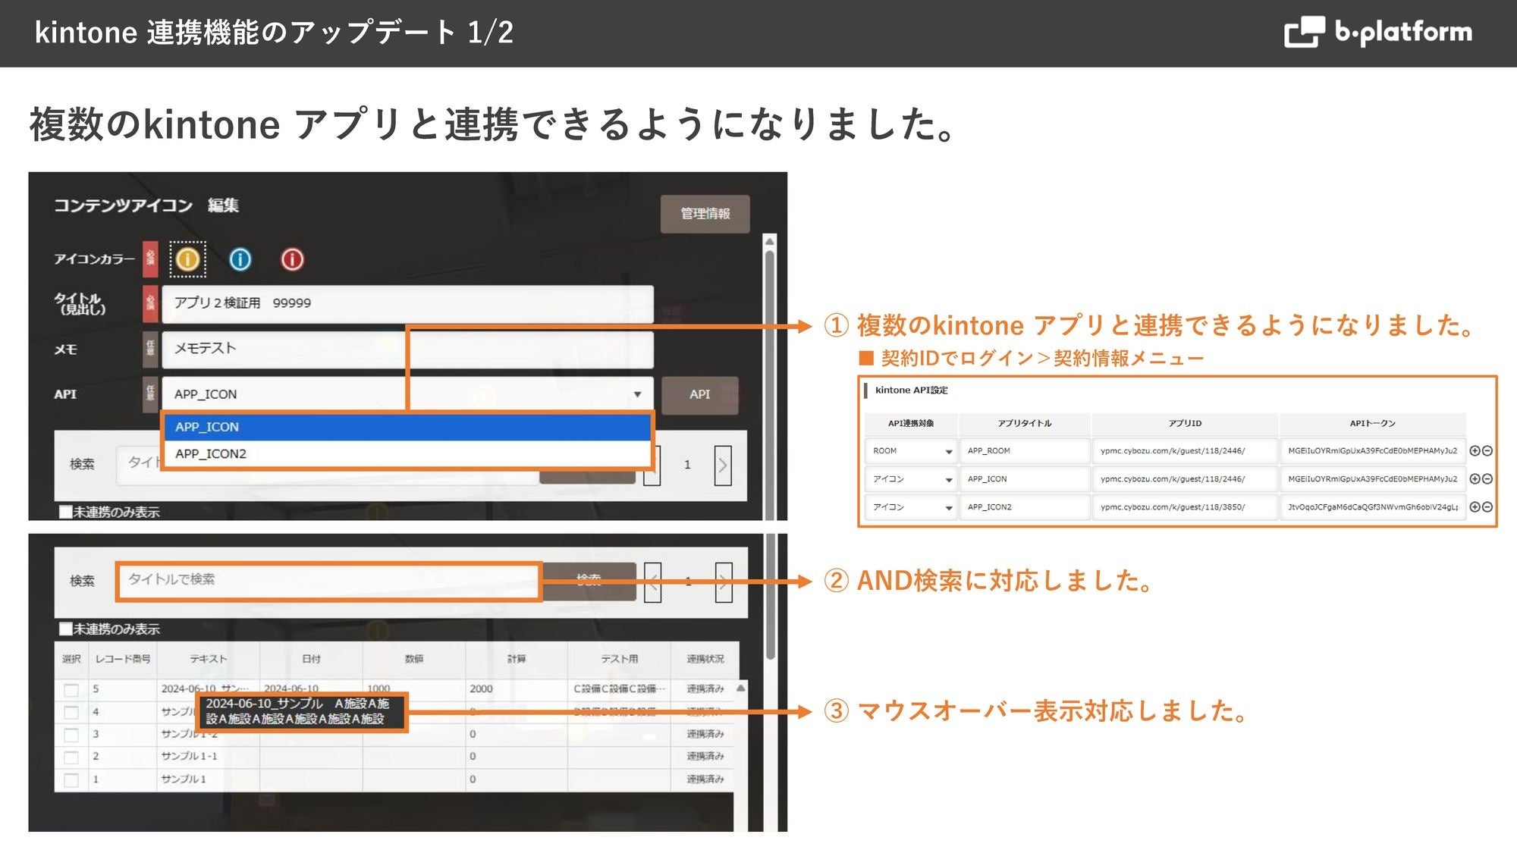Open the ROOM API連携対象 dropdown
Viewport: 1517px width, 853px height.
point(910,450)
